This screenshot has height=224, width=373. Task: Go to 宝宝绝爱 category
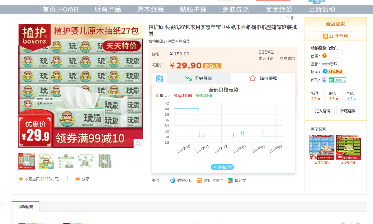pos(279,9)
